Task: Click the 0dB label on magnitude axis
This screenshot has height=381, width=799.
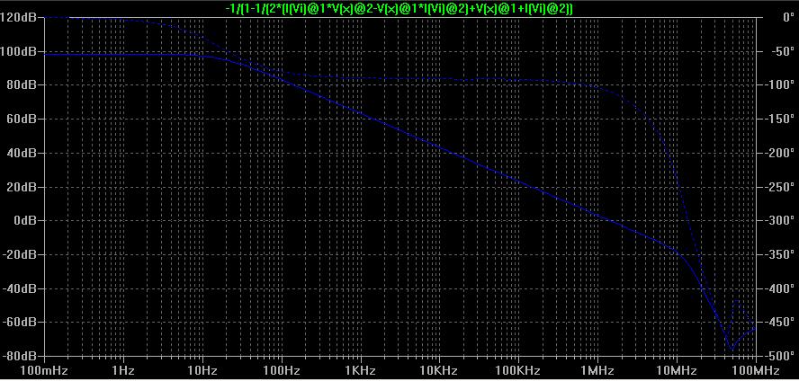Action: click(x=24, y=221)
